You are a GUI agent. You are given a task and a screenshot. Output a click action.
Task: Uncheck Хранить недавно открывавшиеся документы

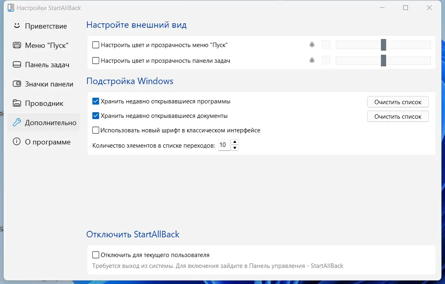[96, 116]
